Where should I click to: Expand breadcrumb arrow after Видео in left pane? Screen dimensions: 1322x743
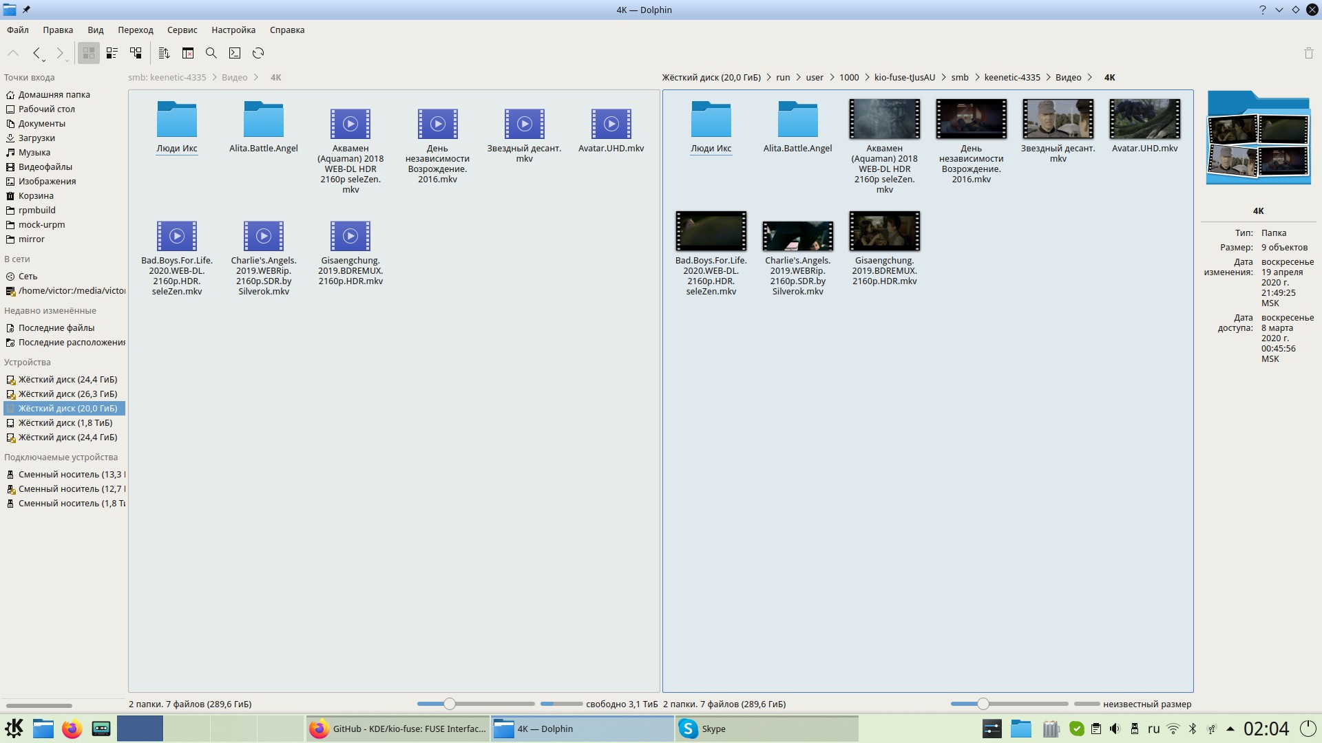click(256, 78)
